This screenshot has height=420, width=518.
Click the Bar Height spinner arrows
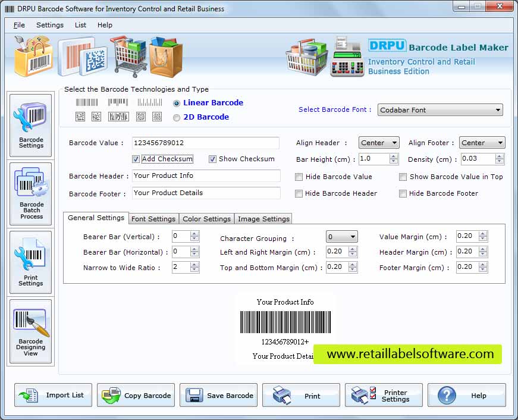coord(394,159)
